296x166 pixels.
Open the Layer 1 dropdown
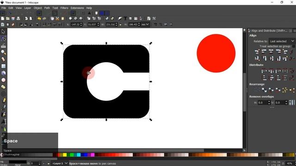point(60,163)
